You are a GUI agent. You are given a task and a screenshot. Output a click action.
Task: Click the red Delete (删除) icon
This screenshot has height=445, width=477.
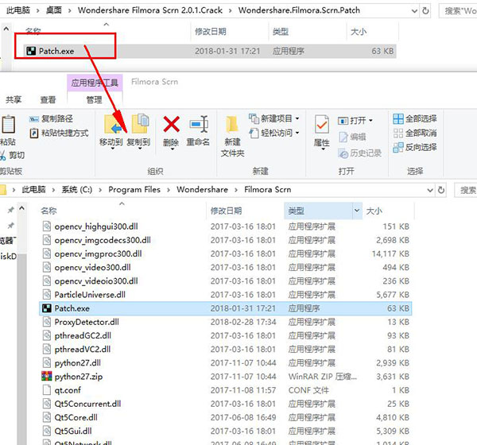tap(171, 125)
